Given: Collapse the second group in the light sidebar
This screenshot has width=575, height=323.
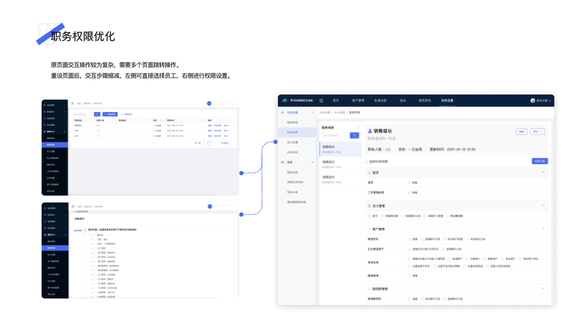Looking at the screenshot, I should pyautogui.click(x=313, y=162).
